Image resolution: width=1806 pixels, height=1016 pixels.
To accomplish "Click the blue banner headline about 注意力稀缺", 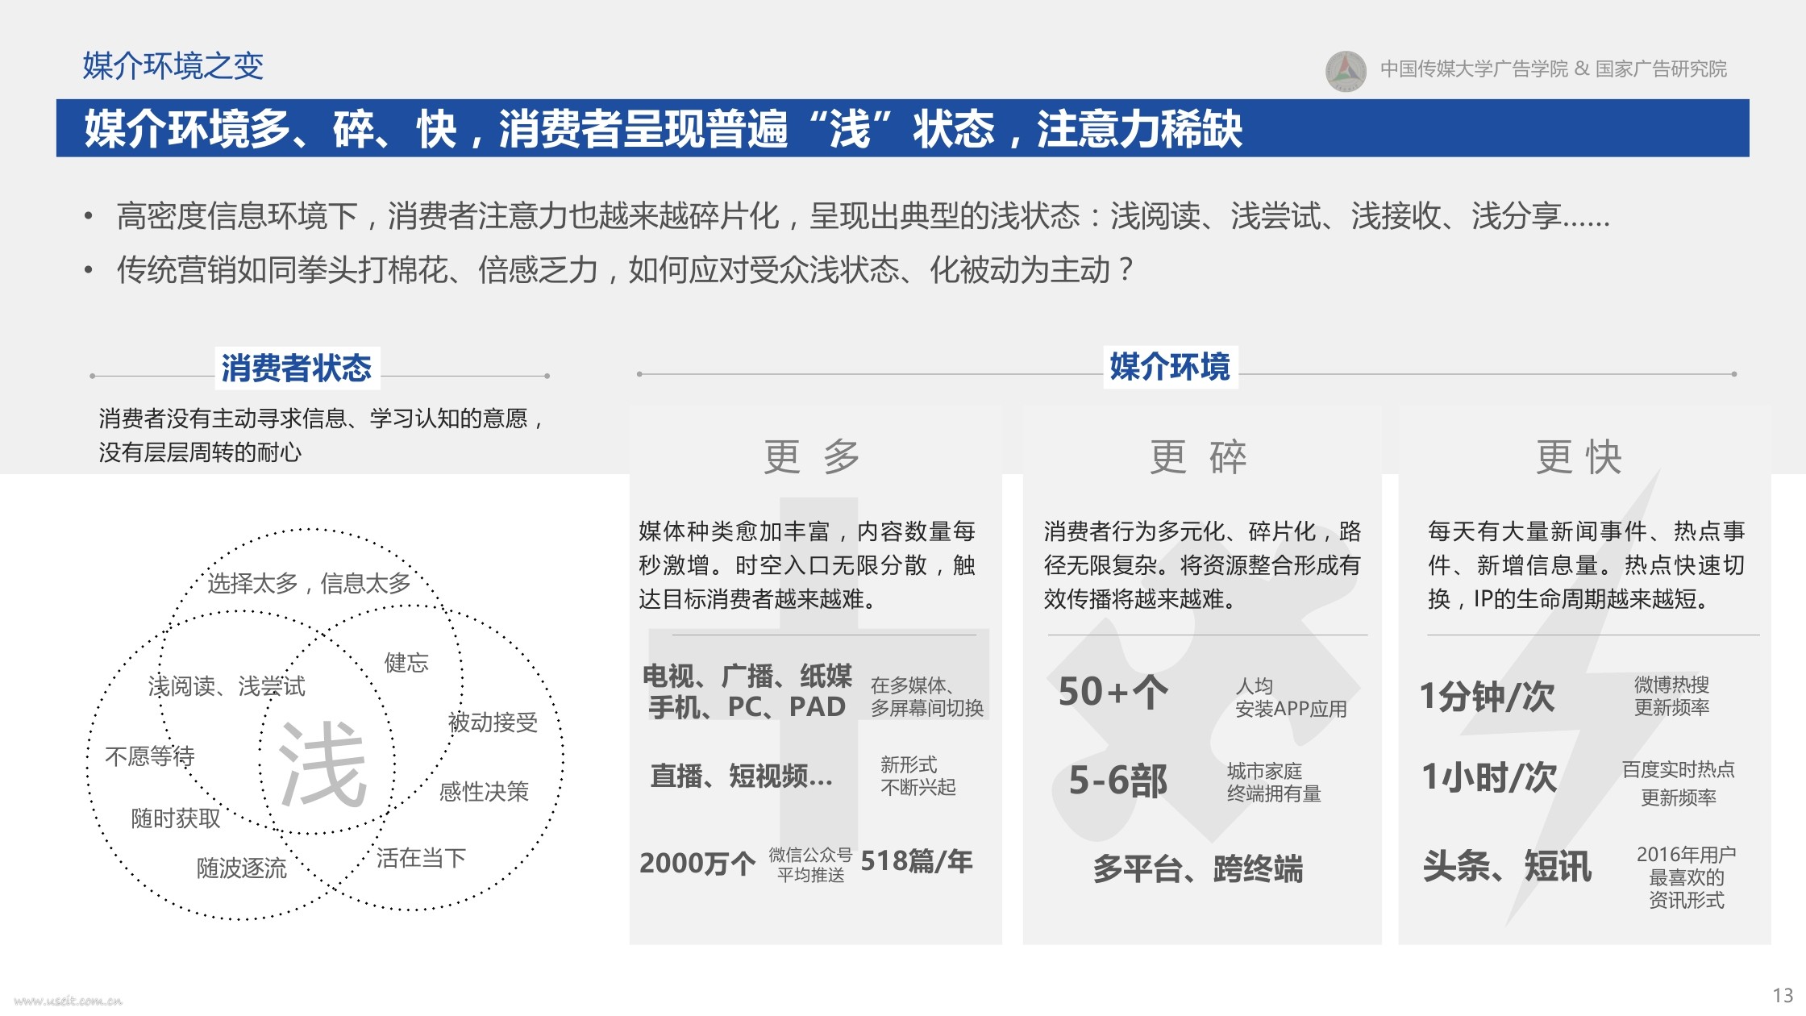I will coord(663,129).
